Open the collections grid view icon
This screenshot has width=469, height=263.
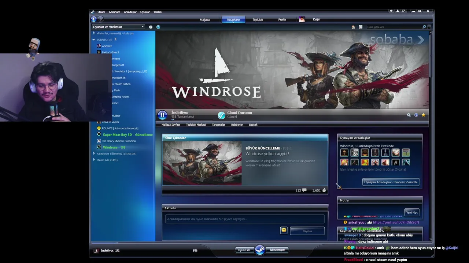tap(361, 27)
